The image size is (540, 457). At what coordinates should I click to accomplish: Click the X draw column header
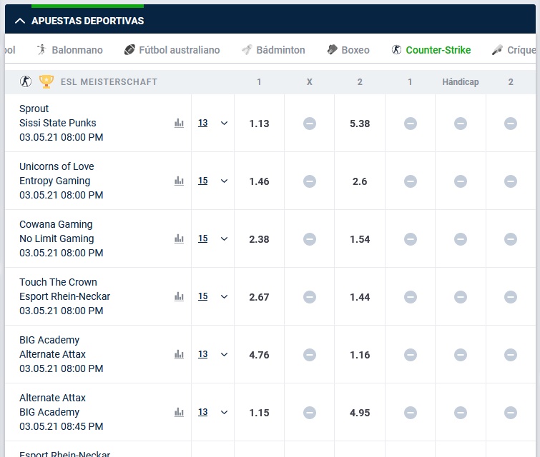(309, 82)
